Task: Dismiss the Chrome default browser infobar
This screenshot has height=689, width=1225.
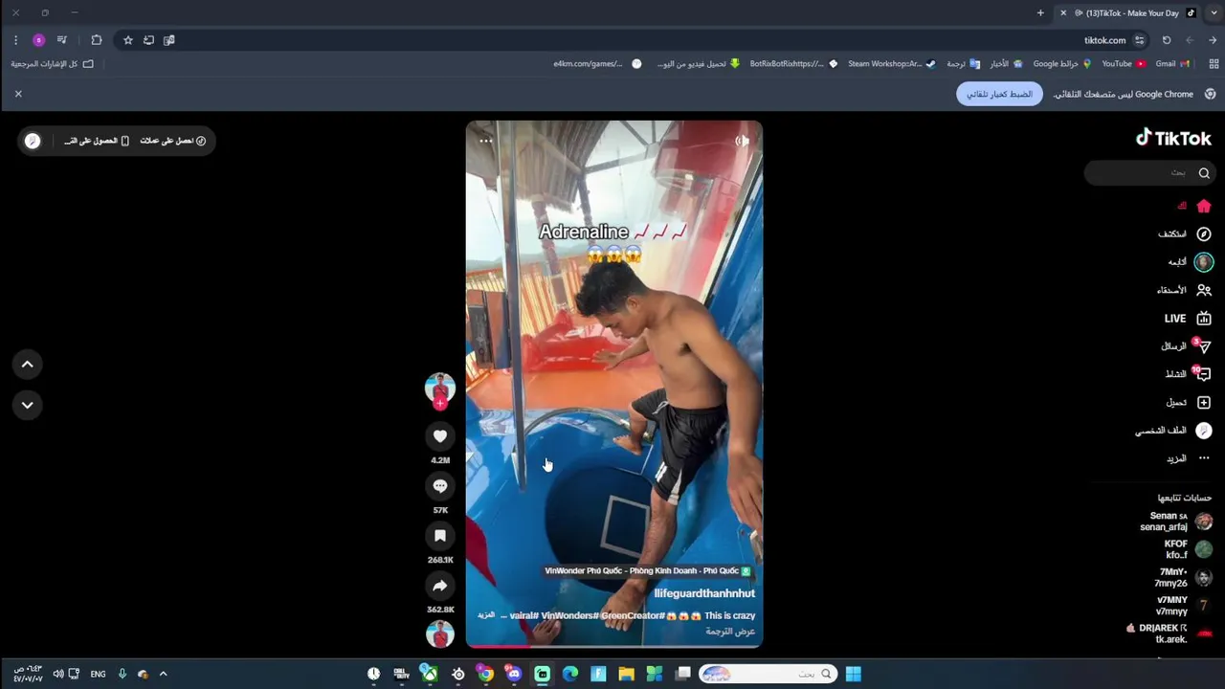Action: 18,94
